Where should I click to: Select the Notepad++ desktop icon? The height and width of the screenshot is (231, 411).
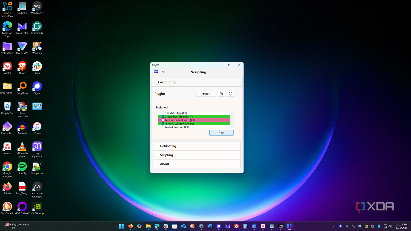[x=37, y=168]
